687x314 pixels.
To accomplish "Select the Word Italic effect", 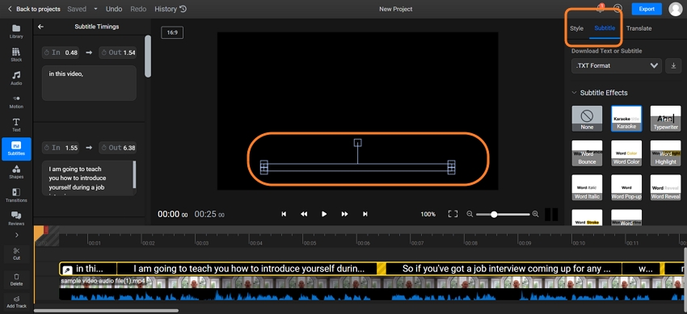I will pyautogui.click(x=587, y=187).
